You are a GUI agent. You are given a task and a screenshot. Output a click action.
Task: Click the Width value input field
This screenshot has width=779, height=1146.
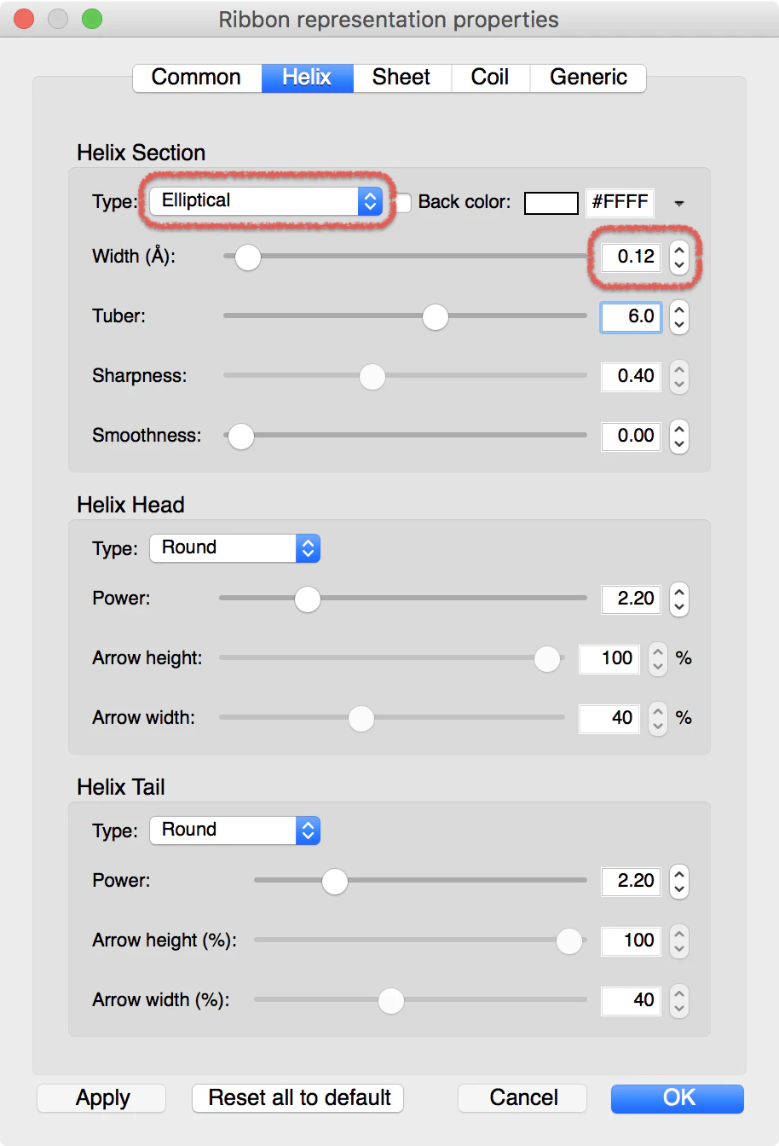(632, 257)
